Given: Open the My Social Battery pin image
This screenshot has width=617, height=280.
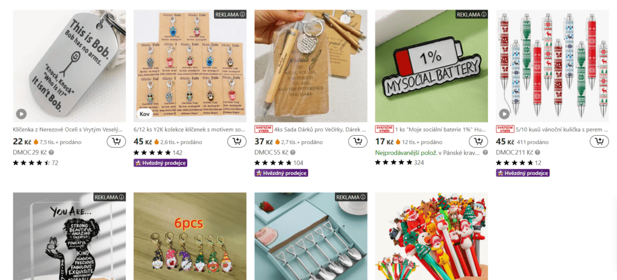Looking at the screenshot, I should coord(431,66).
